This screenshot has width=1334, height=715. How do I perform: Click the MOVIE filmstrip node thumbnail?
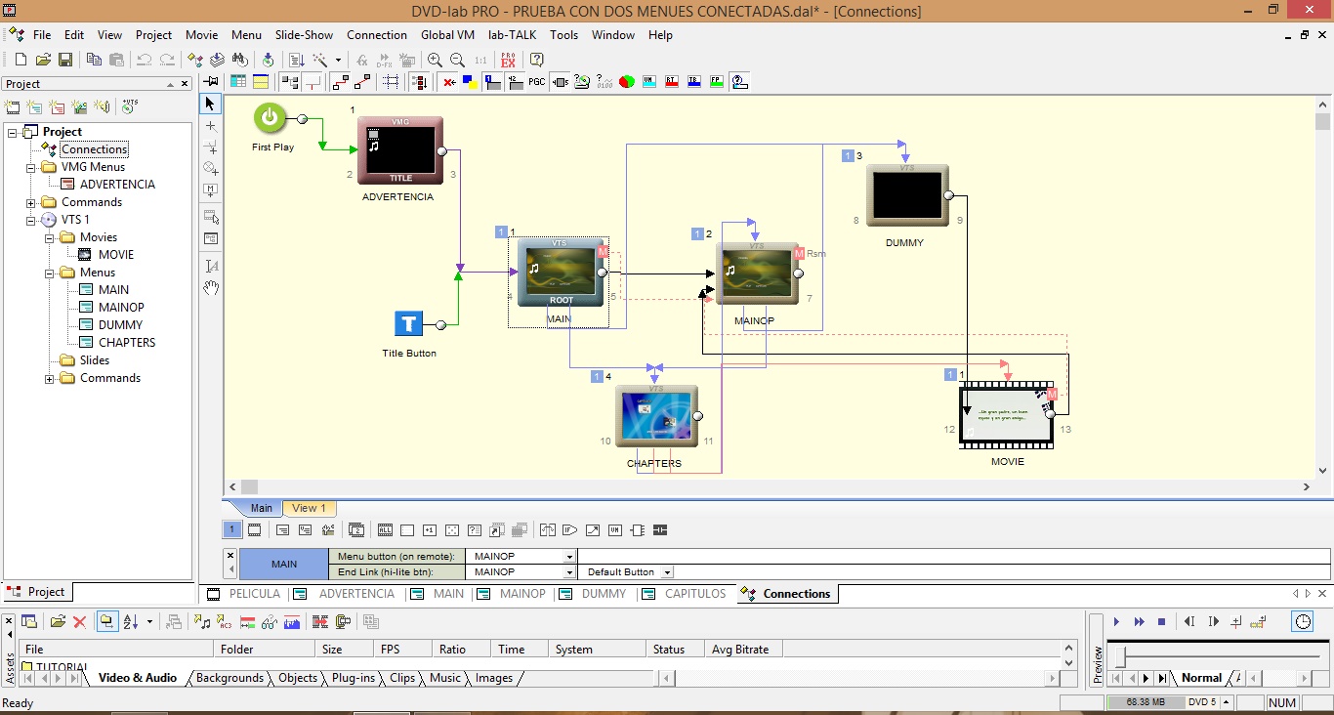(1006, 415)
